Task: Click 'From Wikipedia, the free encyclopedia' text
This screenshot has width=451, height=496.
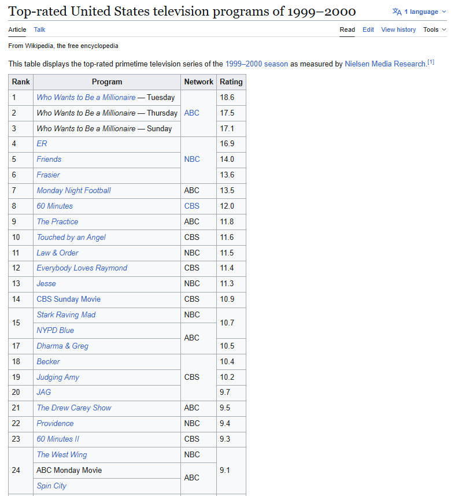Action: point(63,46)
